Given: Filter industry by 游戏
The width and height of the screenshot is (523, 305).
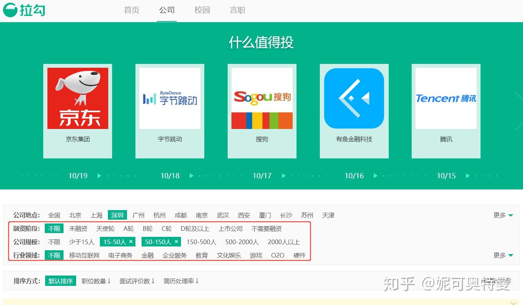Looking at the screenshot, I should (x=256, y=255).
